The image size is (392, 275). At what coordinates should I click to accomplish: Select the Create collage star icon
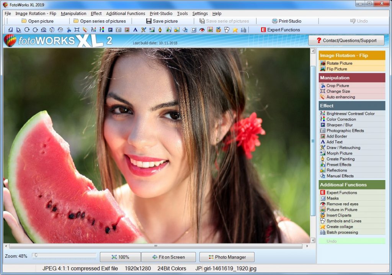[x=323, y=226]
